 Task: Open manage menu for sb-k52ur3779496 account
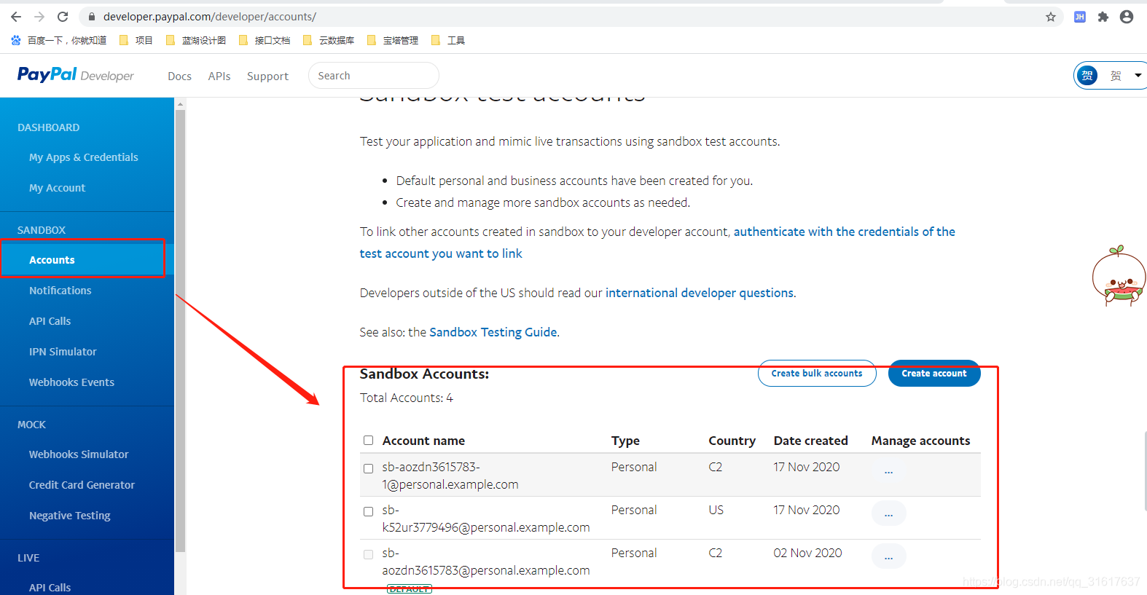click(888, 513)
